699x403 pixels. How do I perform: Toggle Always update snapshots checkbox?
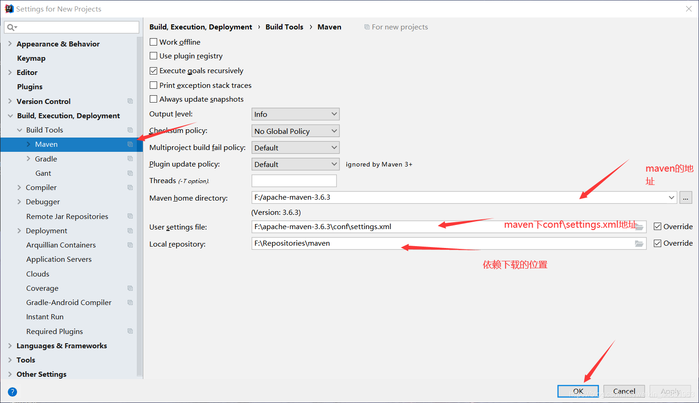[x=153, y=99]
